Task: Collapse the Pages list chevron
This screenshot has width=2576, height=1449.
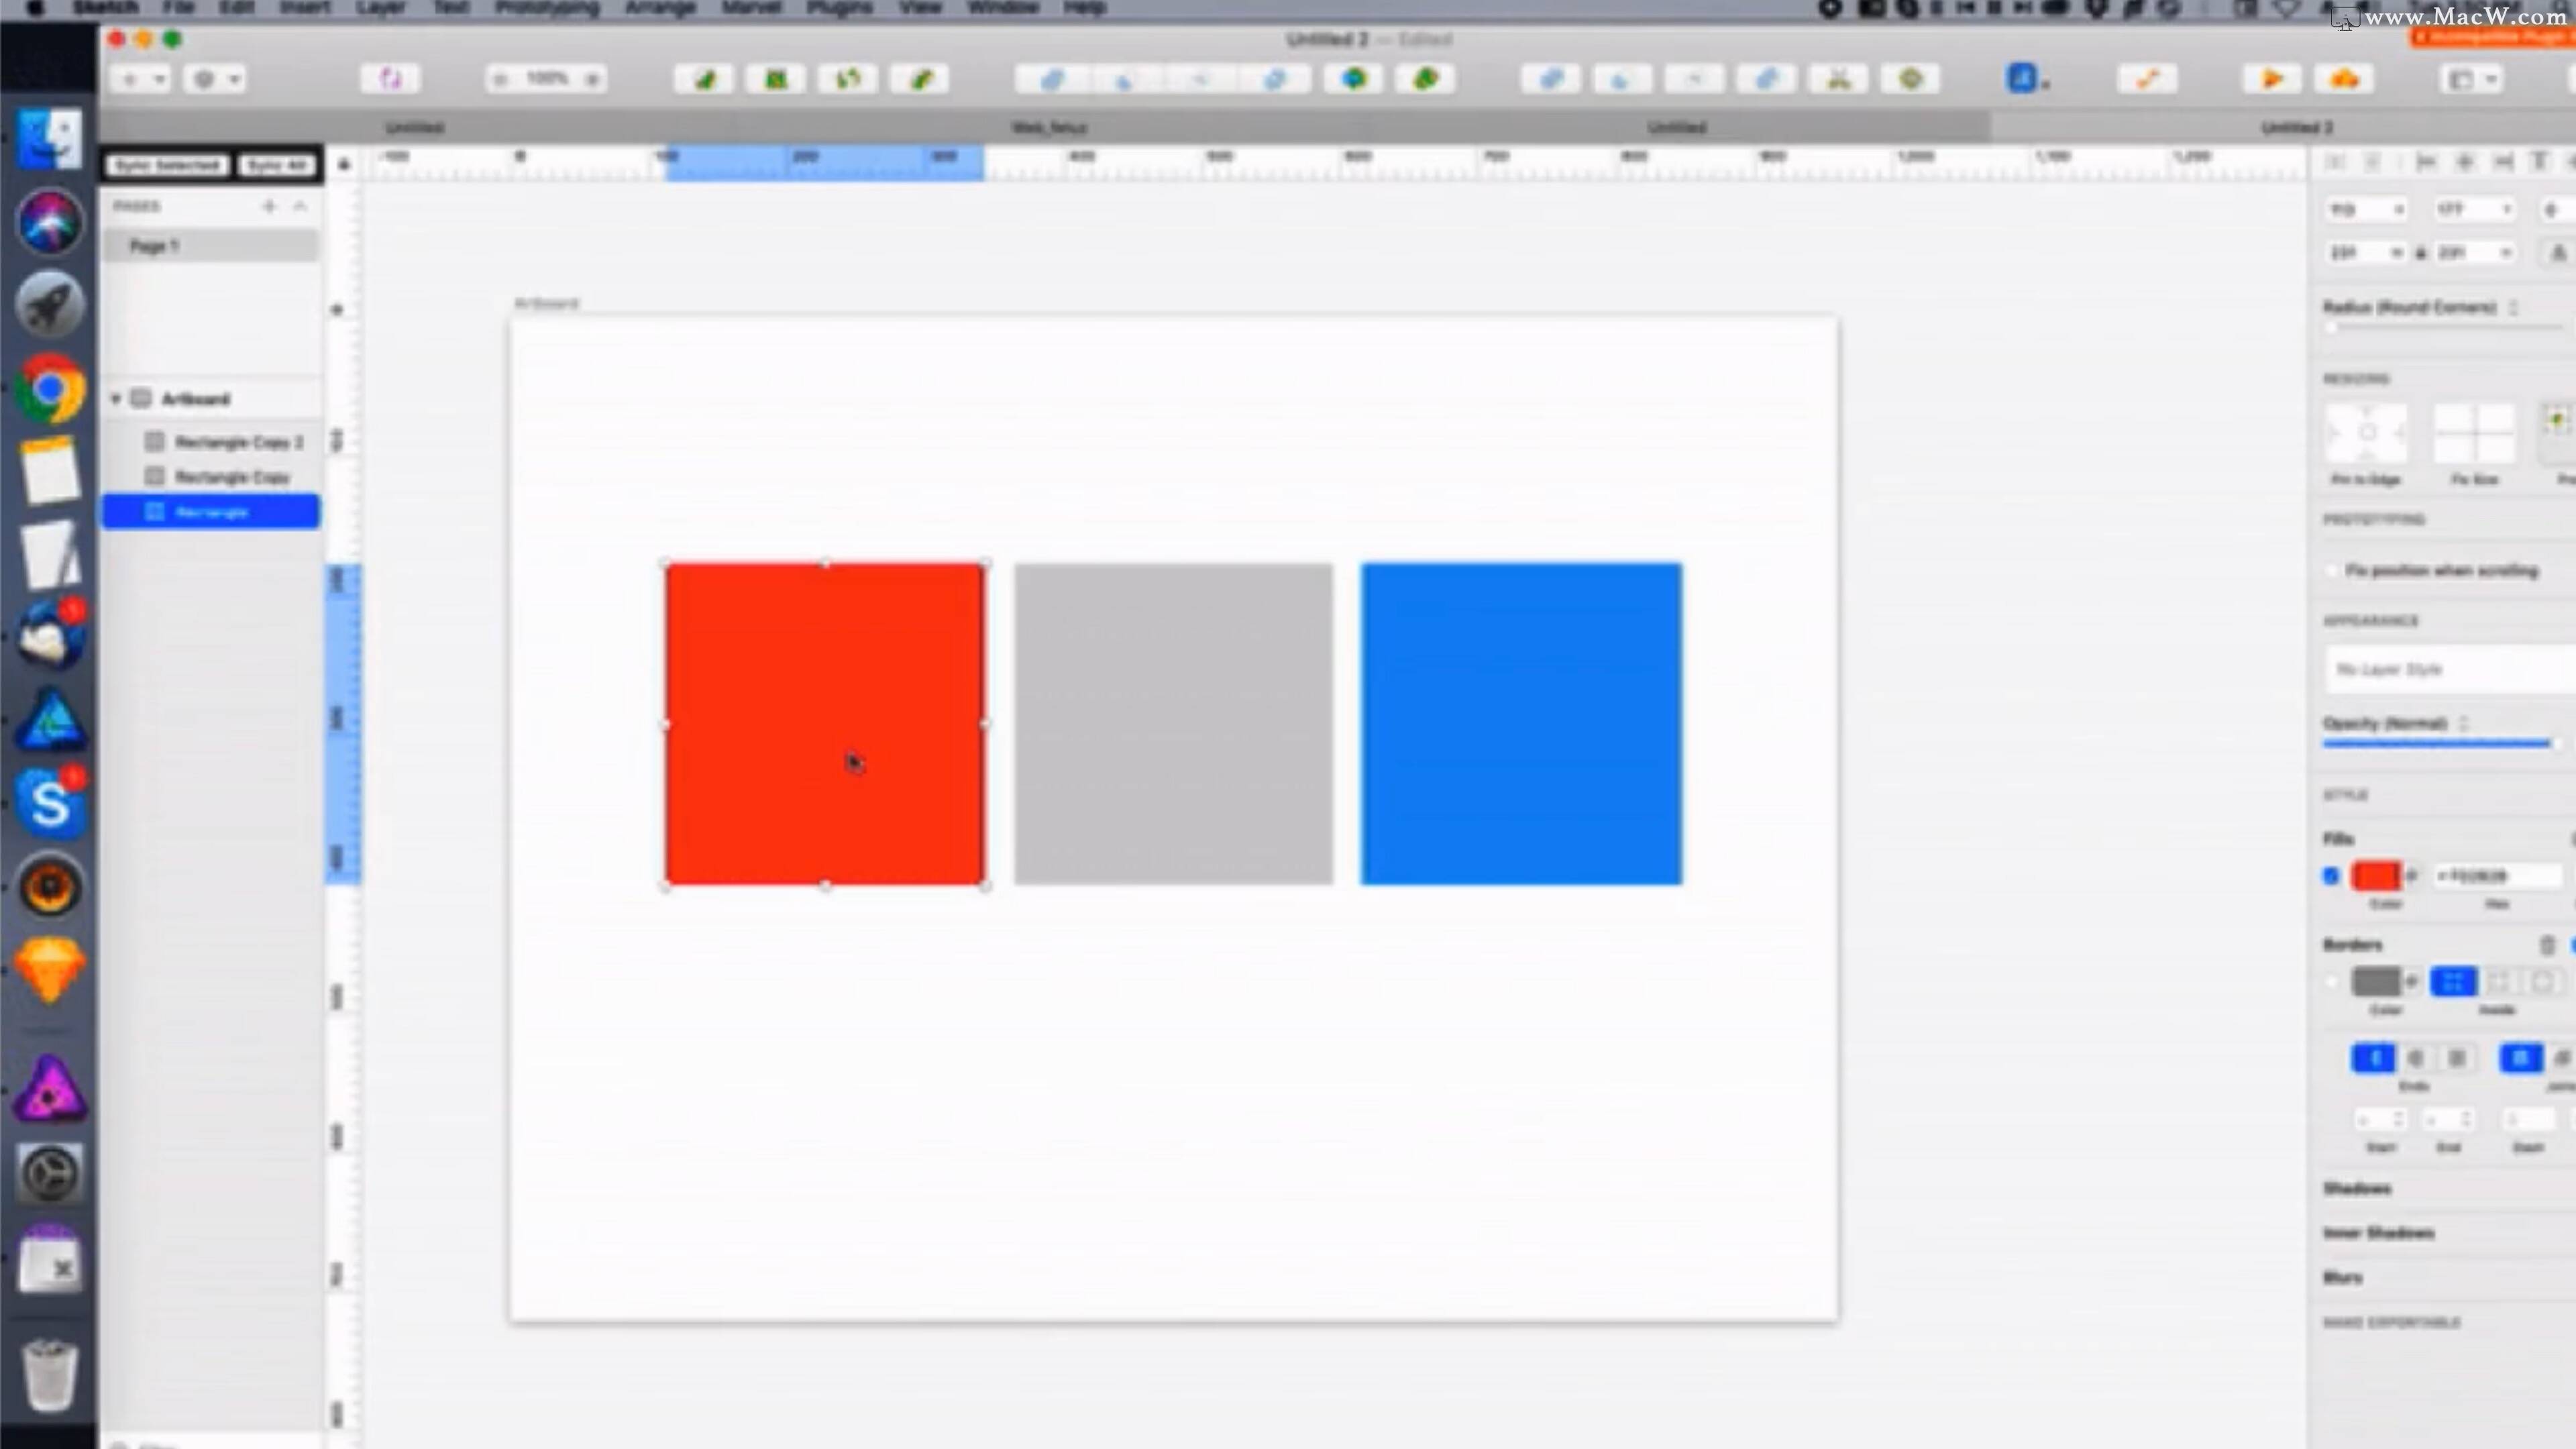Action: (300, 206)
